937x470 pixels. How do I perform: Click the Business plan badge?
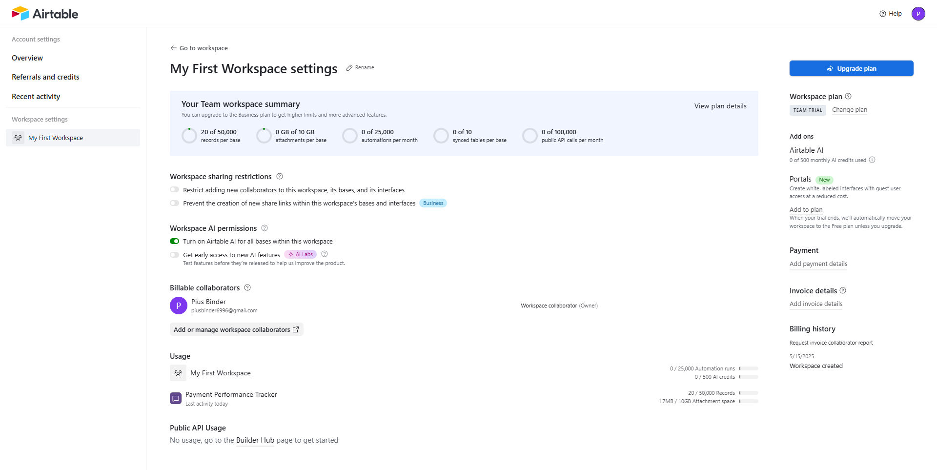coord(433,203)
